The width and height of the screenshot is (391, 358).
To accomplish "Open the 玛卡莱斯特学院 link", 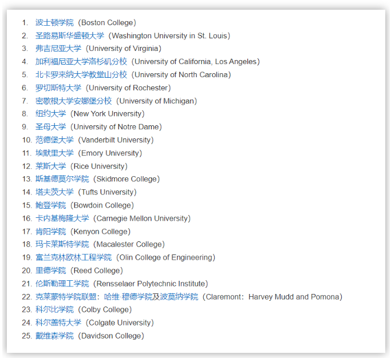I will pyautogui.click(x=62, y=244).
